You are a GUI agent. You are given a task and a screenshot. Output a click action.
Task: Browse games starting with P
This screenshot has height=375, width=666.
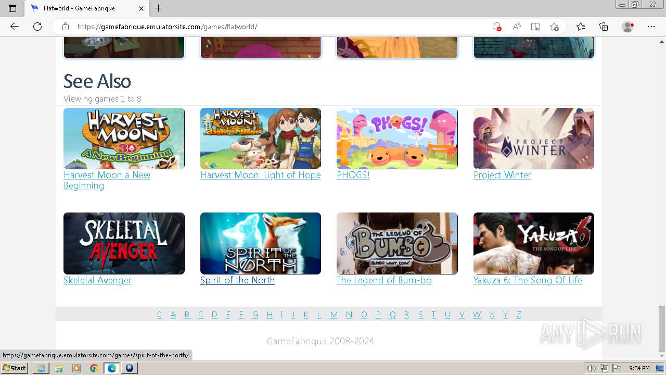point(378,314)
